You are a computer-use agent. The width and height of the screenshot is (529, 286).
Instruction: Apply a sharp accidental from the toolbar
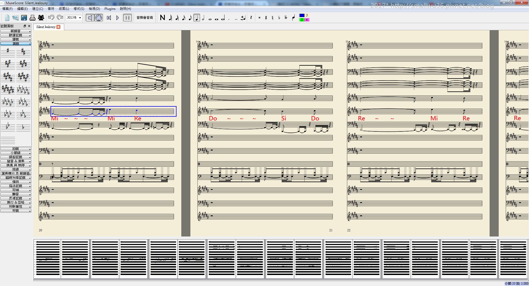coord(266,18)
